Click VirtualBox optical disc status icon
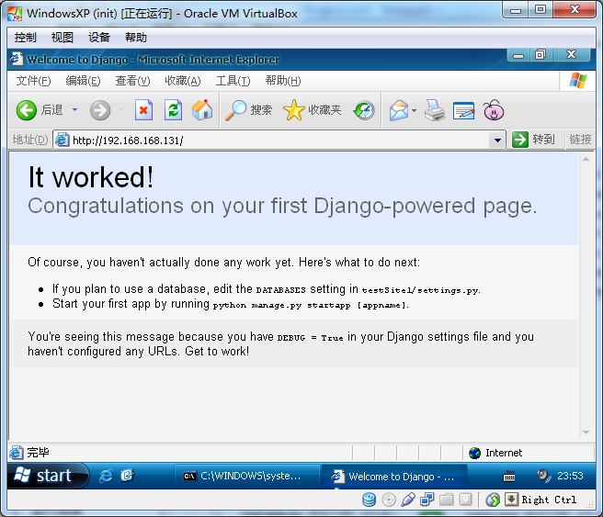Image resolution: width=603 pixels, height=517 pixels. point(389,500)
